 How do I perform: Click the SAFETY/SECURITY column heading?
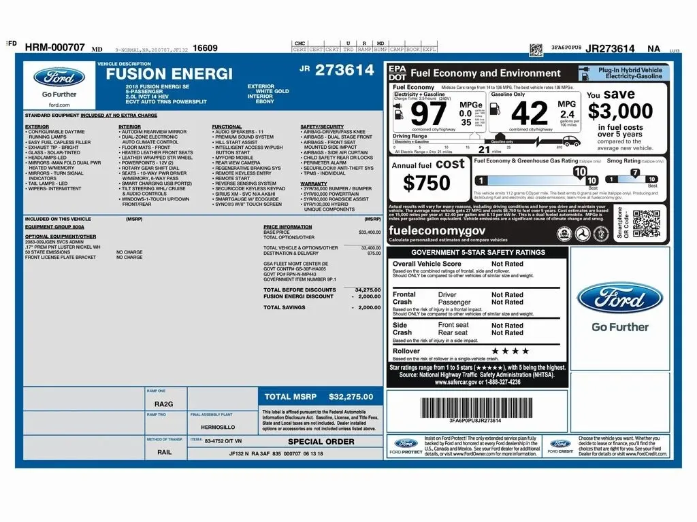[x=322, y=127]
